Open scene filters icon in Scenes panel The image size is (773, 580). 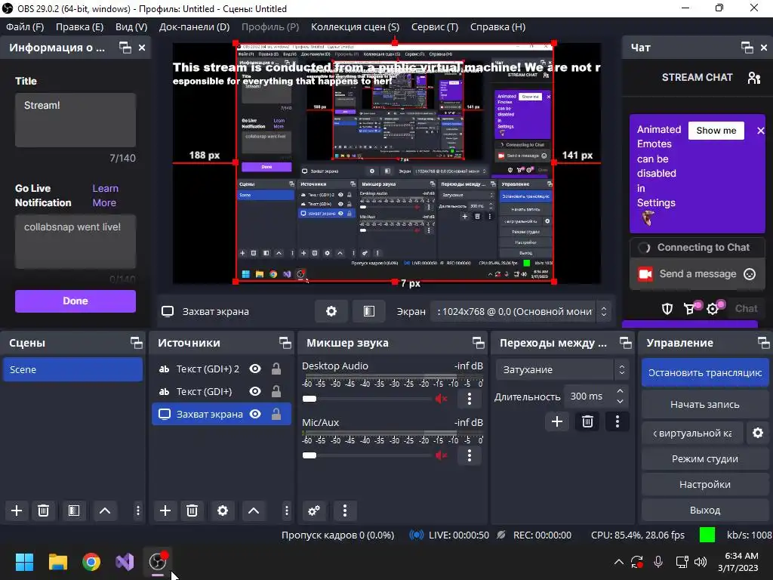(74, 511)
